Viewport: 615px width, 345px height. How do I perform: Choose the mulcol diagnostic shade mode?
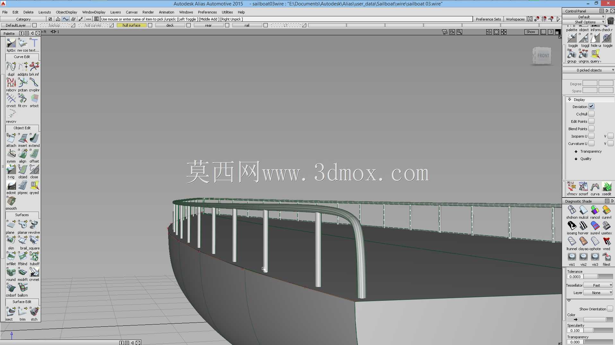(x=583, y=210)
